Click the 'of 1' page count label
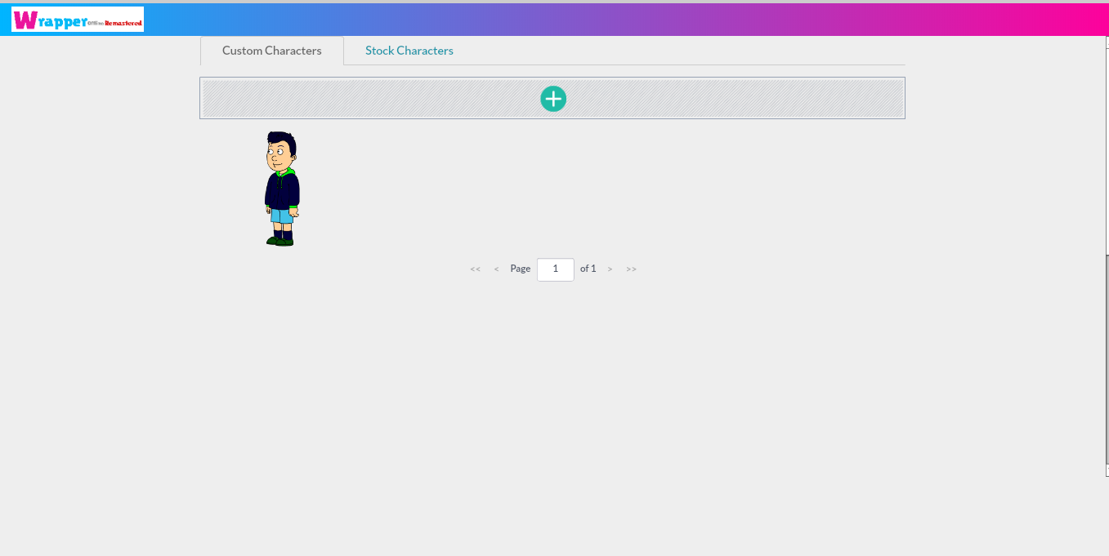Image resolution: width=1109 pixels, height=556 pixels. click(x=588, y=268)
